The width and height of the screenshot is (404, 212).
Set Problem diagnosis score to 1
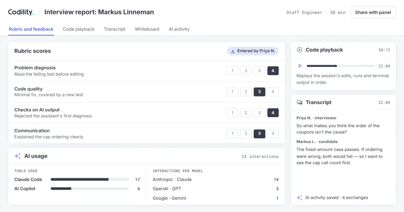pyautogui.click(x=232, y=71)
